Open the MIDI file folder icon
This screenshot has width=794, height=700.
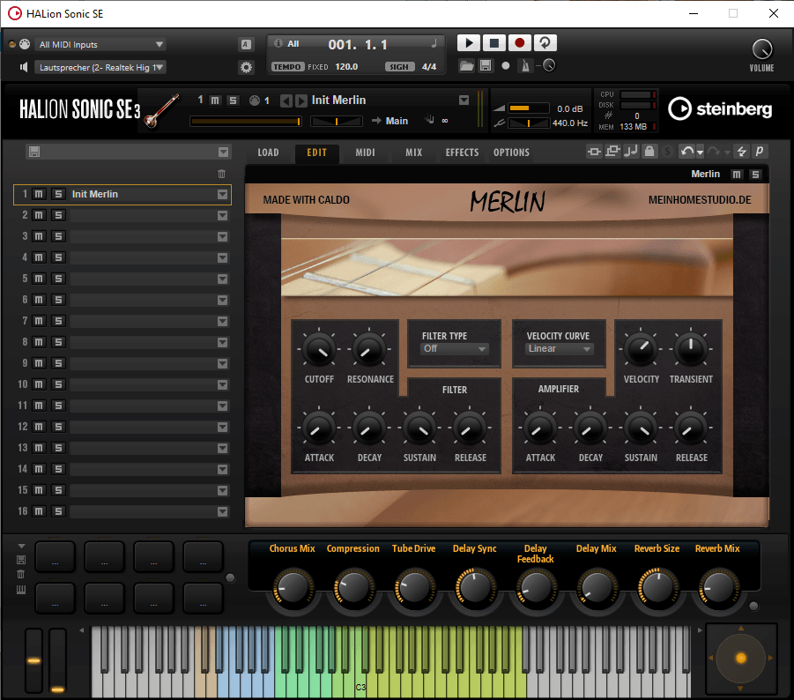[466, 66]
